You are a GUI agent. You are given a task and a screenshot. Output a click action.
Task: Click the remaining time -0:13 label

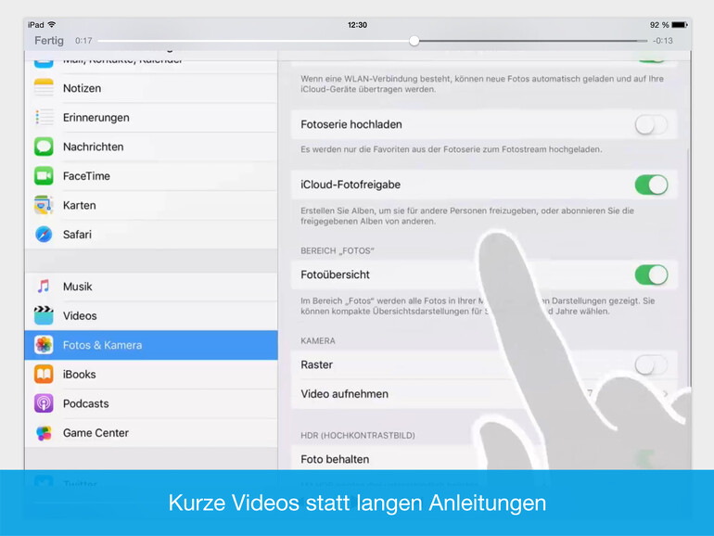(x=663, y=41)
